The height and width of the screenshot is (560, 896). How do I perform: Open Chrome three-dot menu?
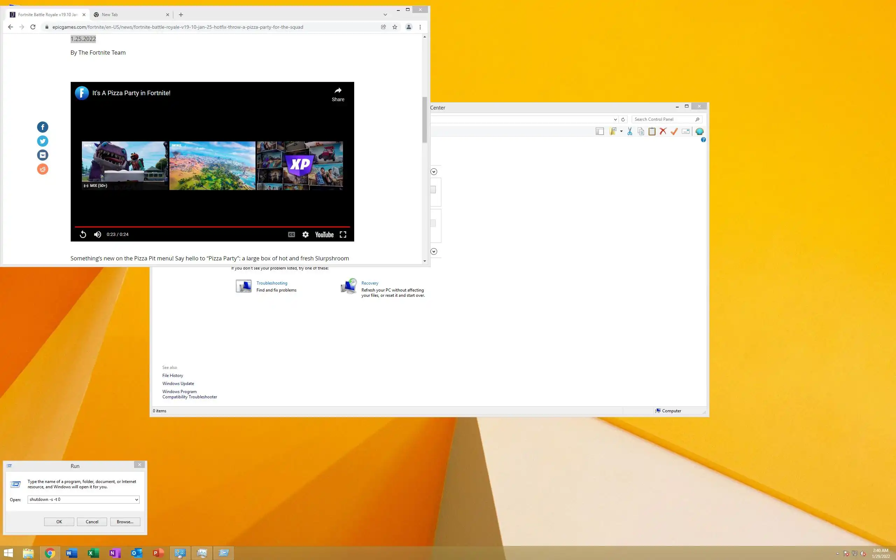pos(420,27)
